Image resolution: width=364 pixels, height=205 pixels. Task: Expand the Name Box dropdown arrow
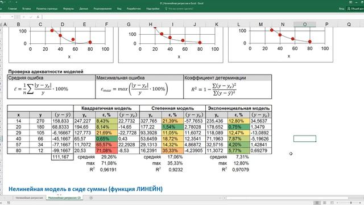pos(12,17)
